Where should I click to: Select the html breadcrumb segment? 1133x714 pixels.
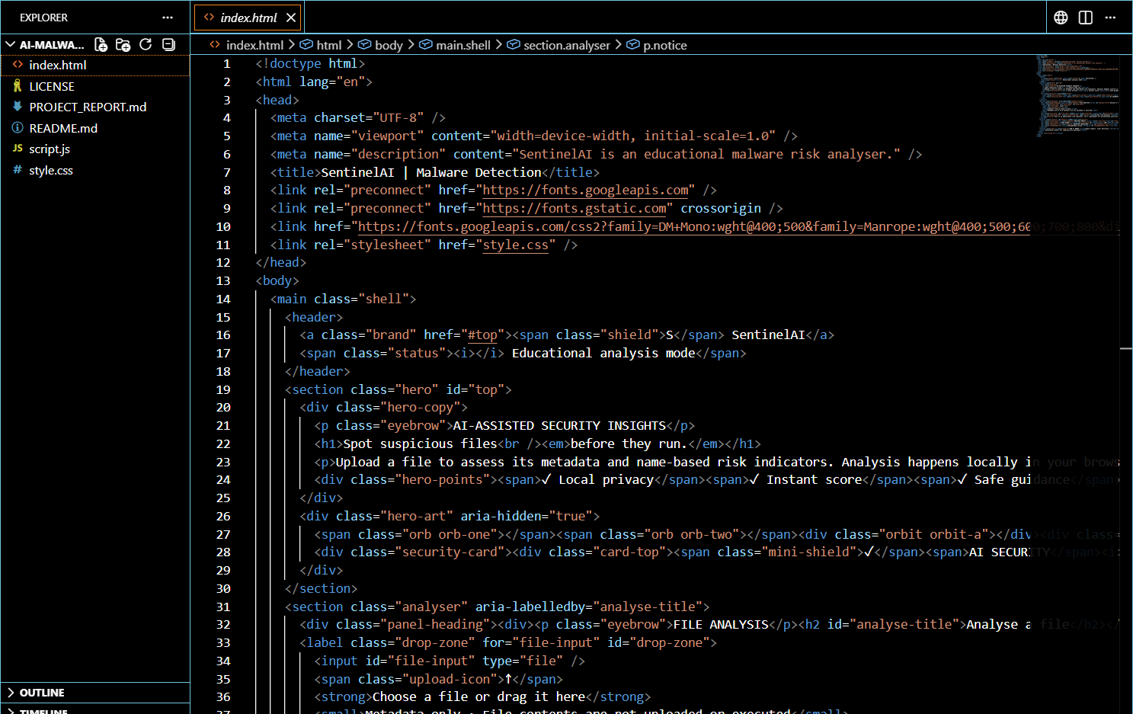[x=329, y=45]
